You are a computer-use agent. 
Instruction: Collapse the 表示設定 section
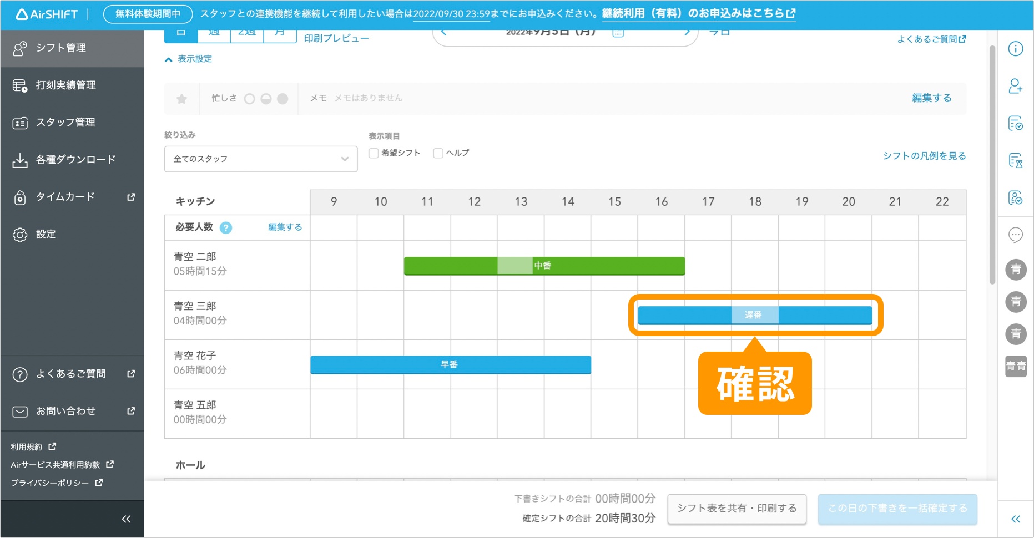tap(189, 59)
